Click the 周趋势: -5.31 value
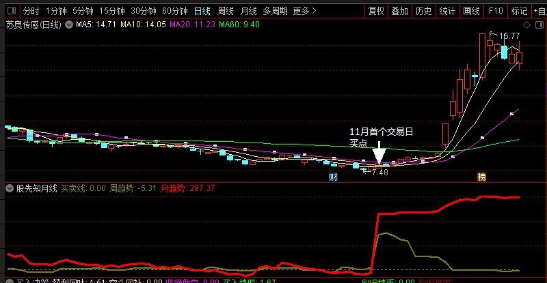This screenshot has width=547, height=283. tap(133, 188)
